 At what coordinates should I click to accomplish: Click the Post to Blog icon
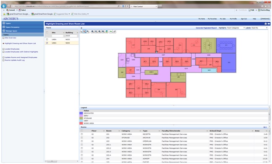pos(259,10)
